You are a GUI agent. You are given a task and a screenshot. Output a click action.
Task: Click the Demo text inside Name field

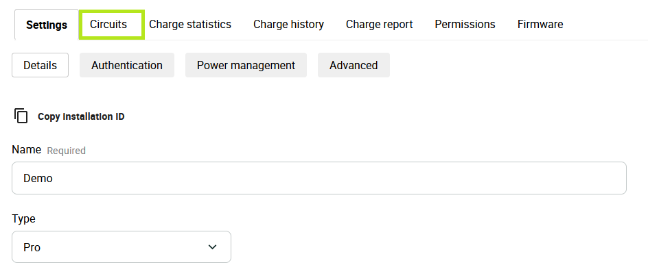[38, 178]
